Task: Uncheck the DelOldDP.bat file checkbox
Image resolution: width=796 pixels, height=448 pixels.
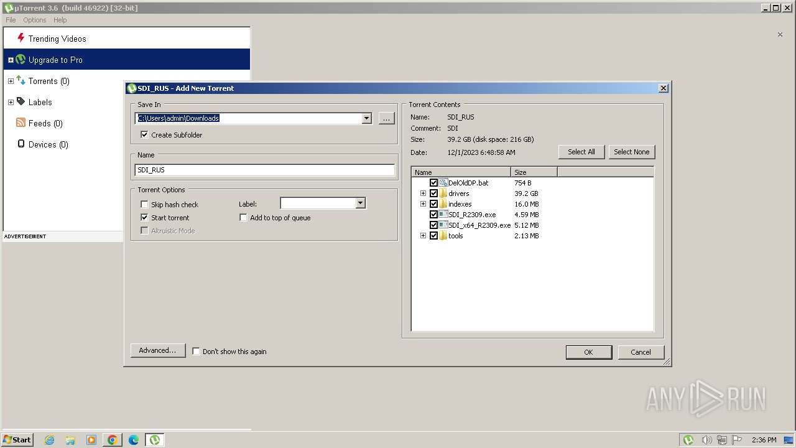Action: 433,183
